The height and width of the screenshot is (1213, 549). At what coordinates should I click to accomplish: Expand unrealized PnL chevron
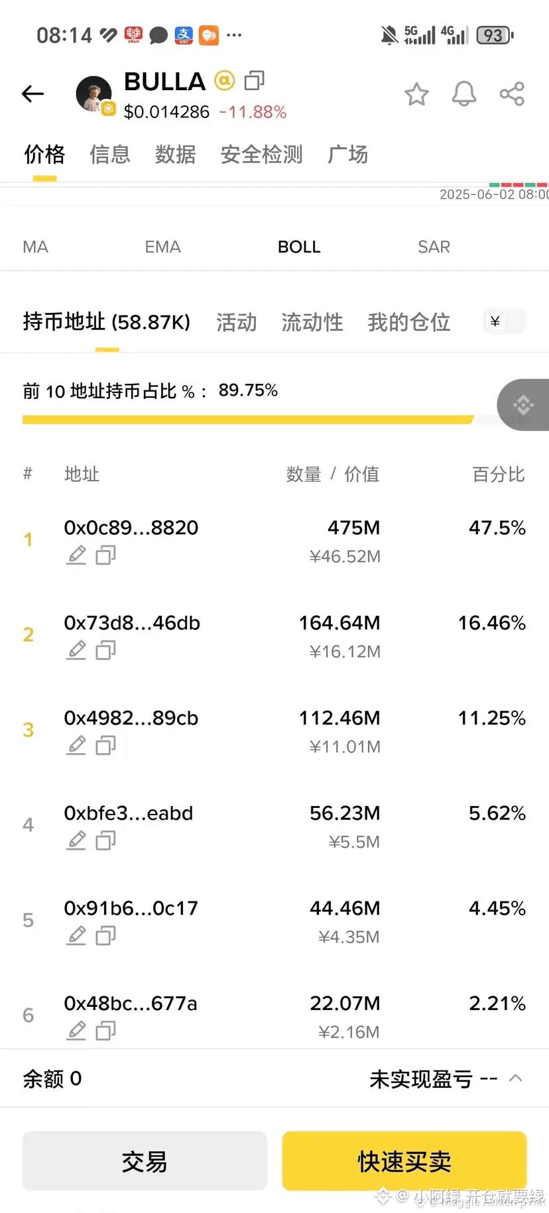516,1078
